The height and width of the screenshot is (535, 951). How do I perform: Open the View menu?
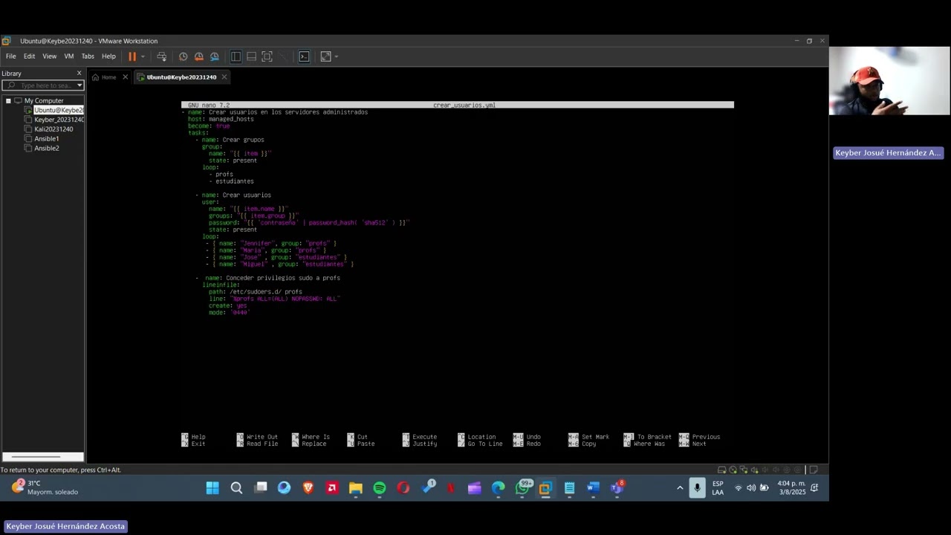pyautogui.click(x=49, y=56)
